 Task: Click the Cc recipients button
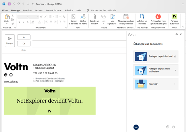tap(24, 44)
